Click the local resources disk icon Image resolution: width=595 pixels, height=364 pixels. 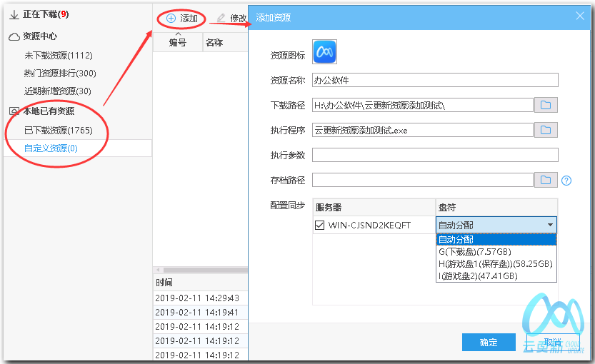click(14, 111)
